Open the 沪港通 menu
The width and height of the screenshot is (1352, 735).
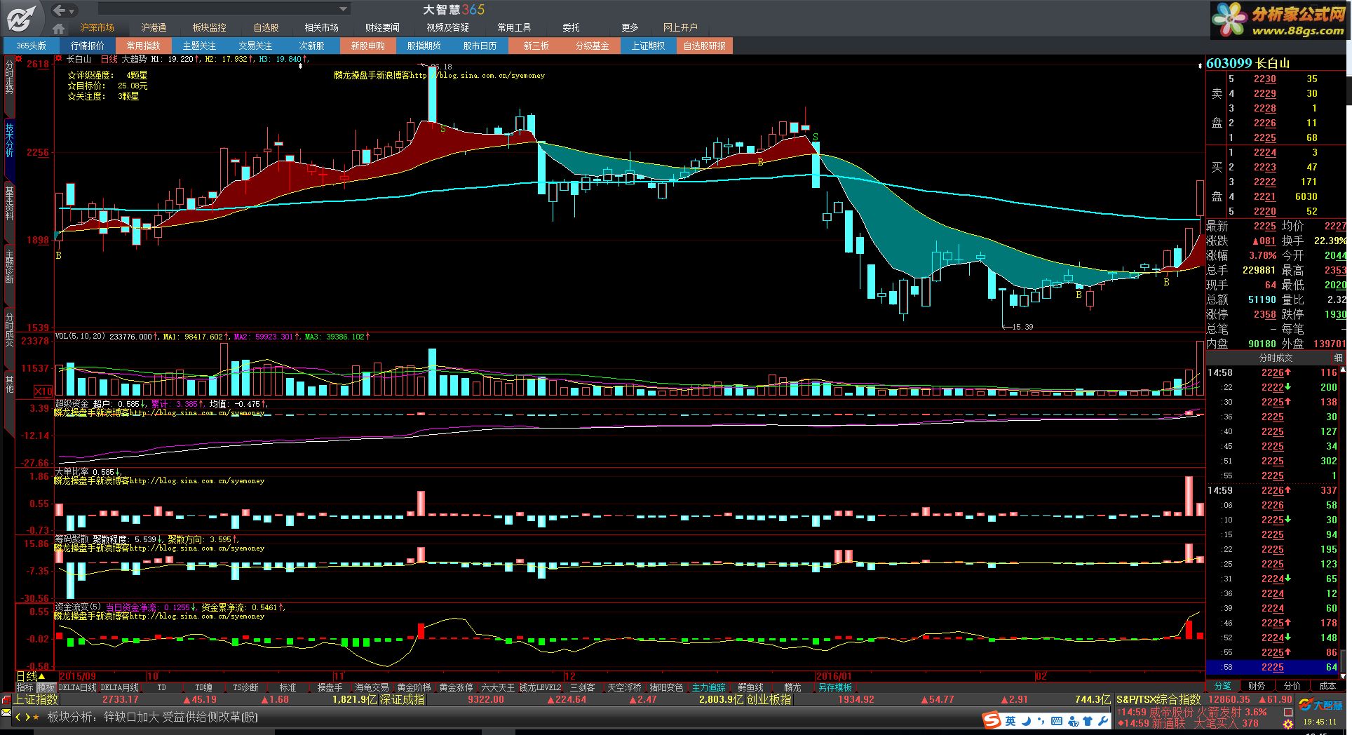click(154, 27)
